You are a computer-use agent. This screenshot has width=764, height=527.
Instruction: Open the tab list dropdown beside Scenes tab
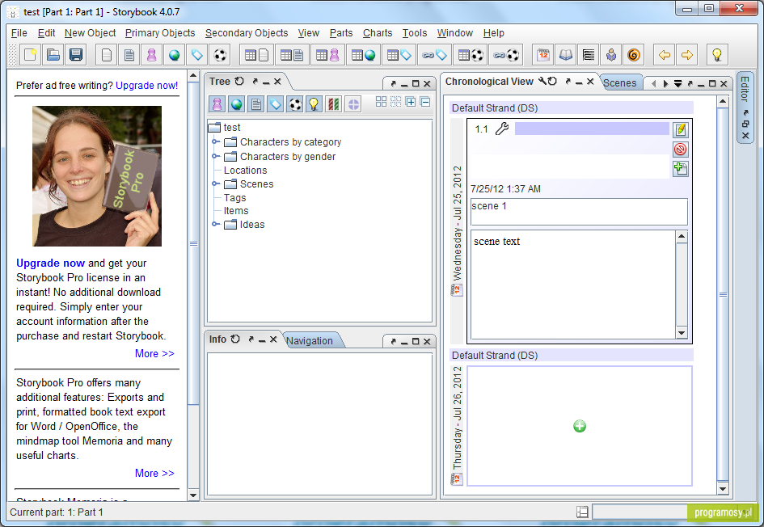point(677,84)
